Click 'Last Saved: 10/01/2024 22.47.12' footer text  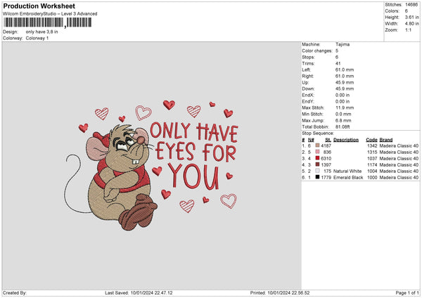point(139,293)
